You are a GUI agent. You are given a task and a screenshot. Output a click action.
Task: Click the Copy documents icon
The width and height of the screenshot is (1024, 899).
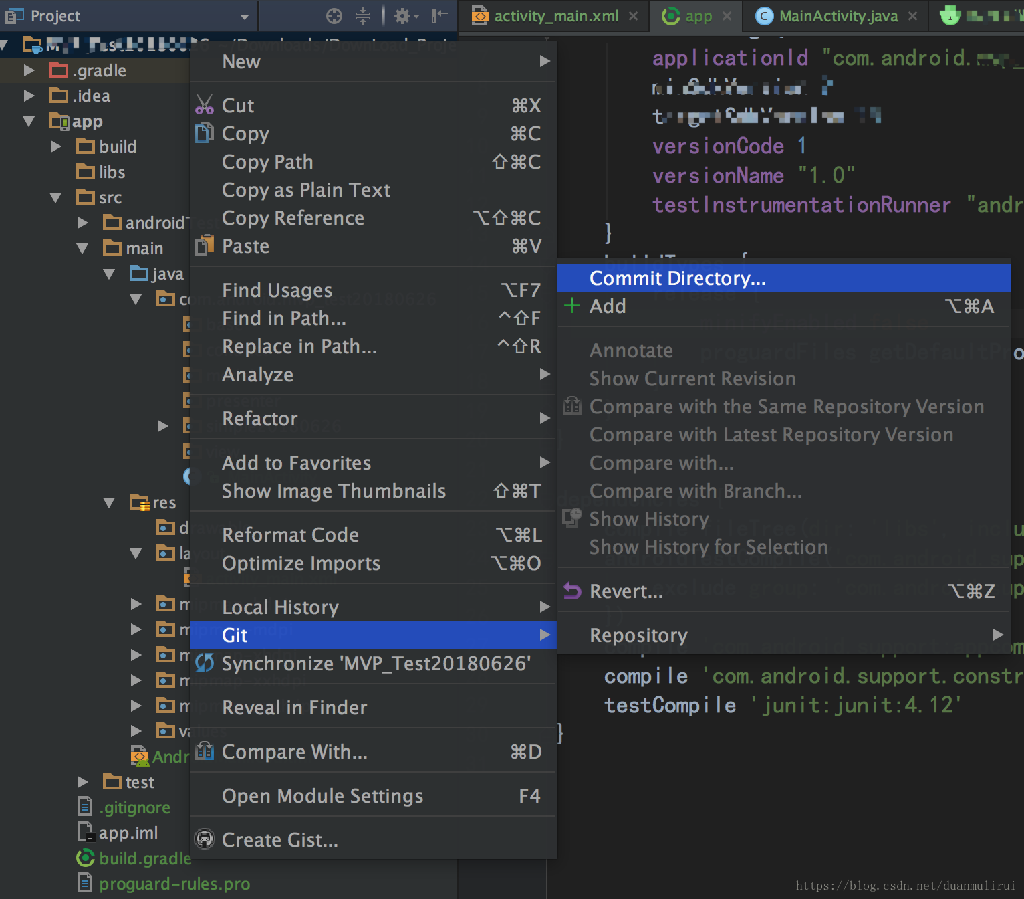click(x=205, y=133)
